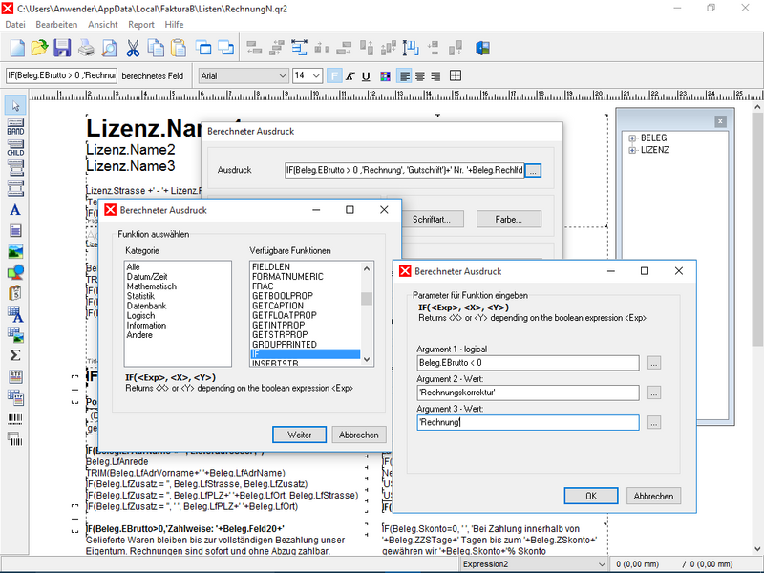Toggle underline (U) formatting
The image size is (764, 573).
(x=366, y=76)
